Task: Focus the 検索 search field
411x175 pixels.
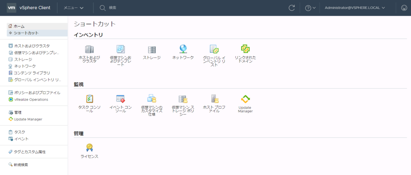Action: point(113,8)
